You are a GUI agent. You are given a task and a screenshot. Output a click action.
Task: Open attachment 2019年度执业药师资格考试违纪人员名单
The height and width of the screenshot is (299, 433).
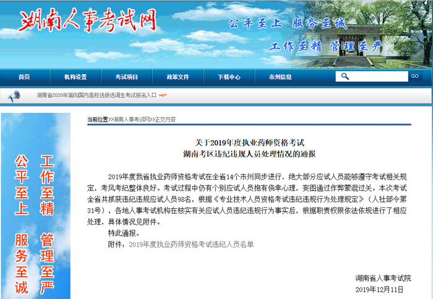[x=191, y=244]
